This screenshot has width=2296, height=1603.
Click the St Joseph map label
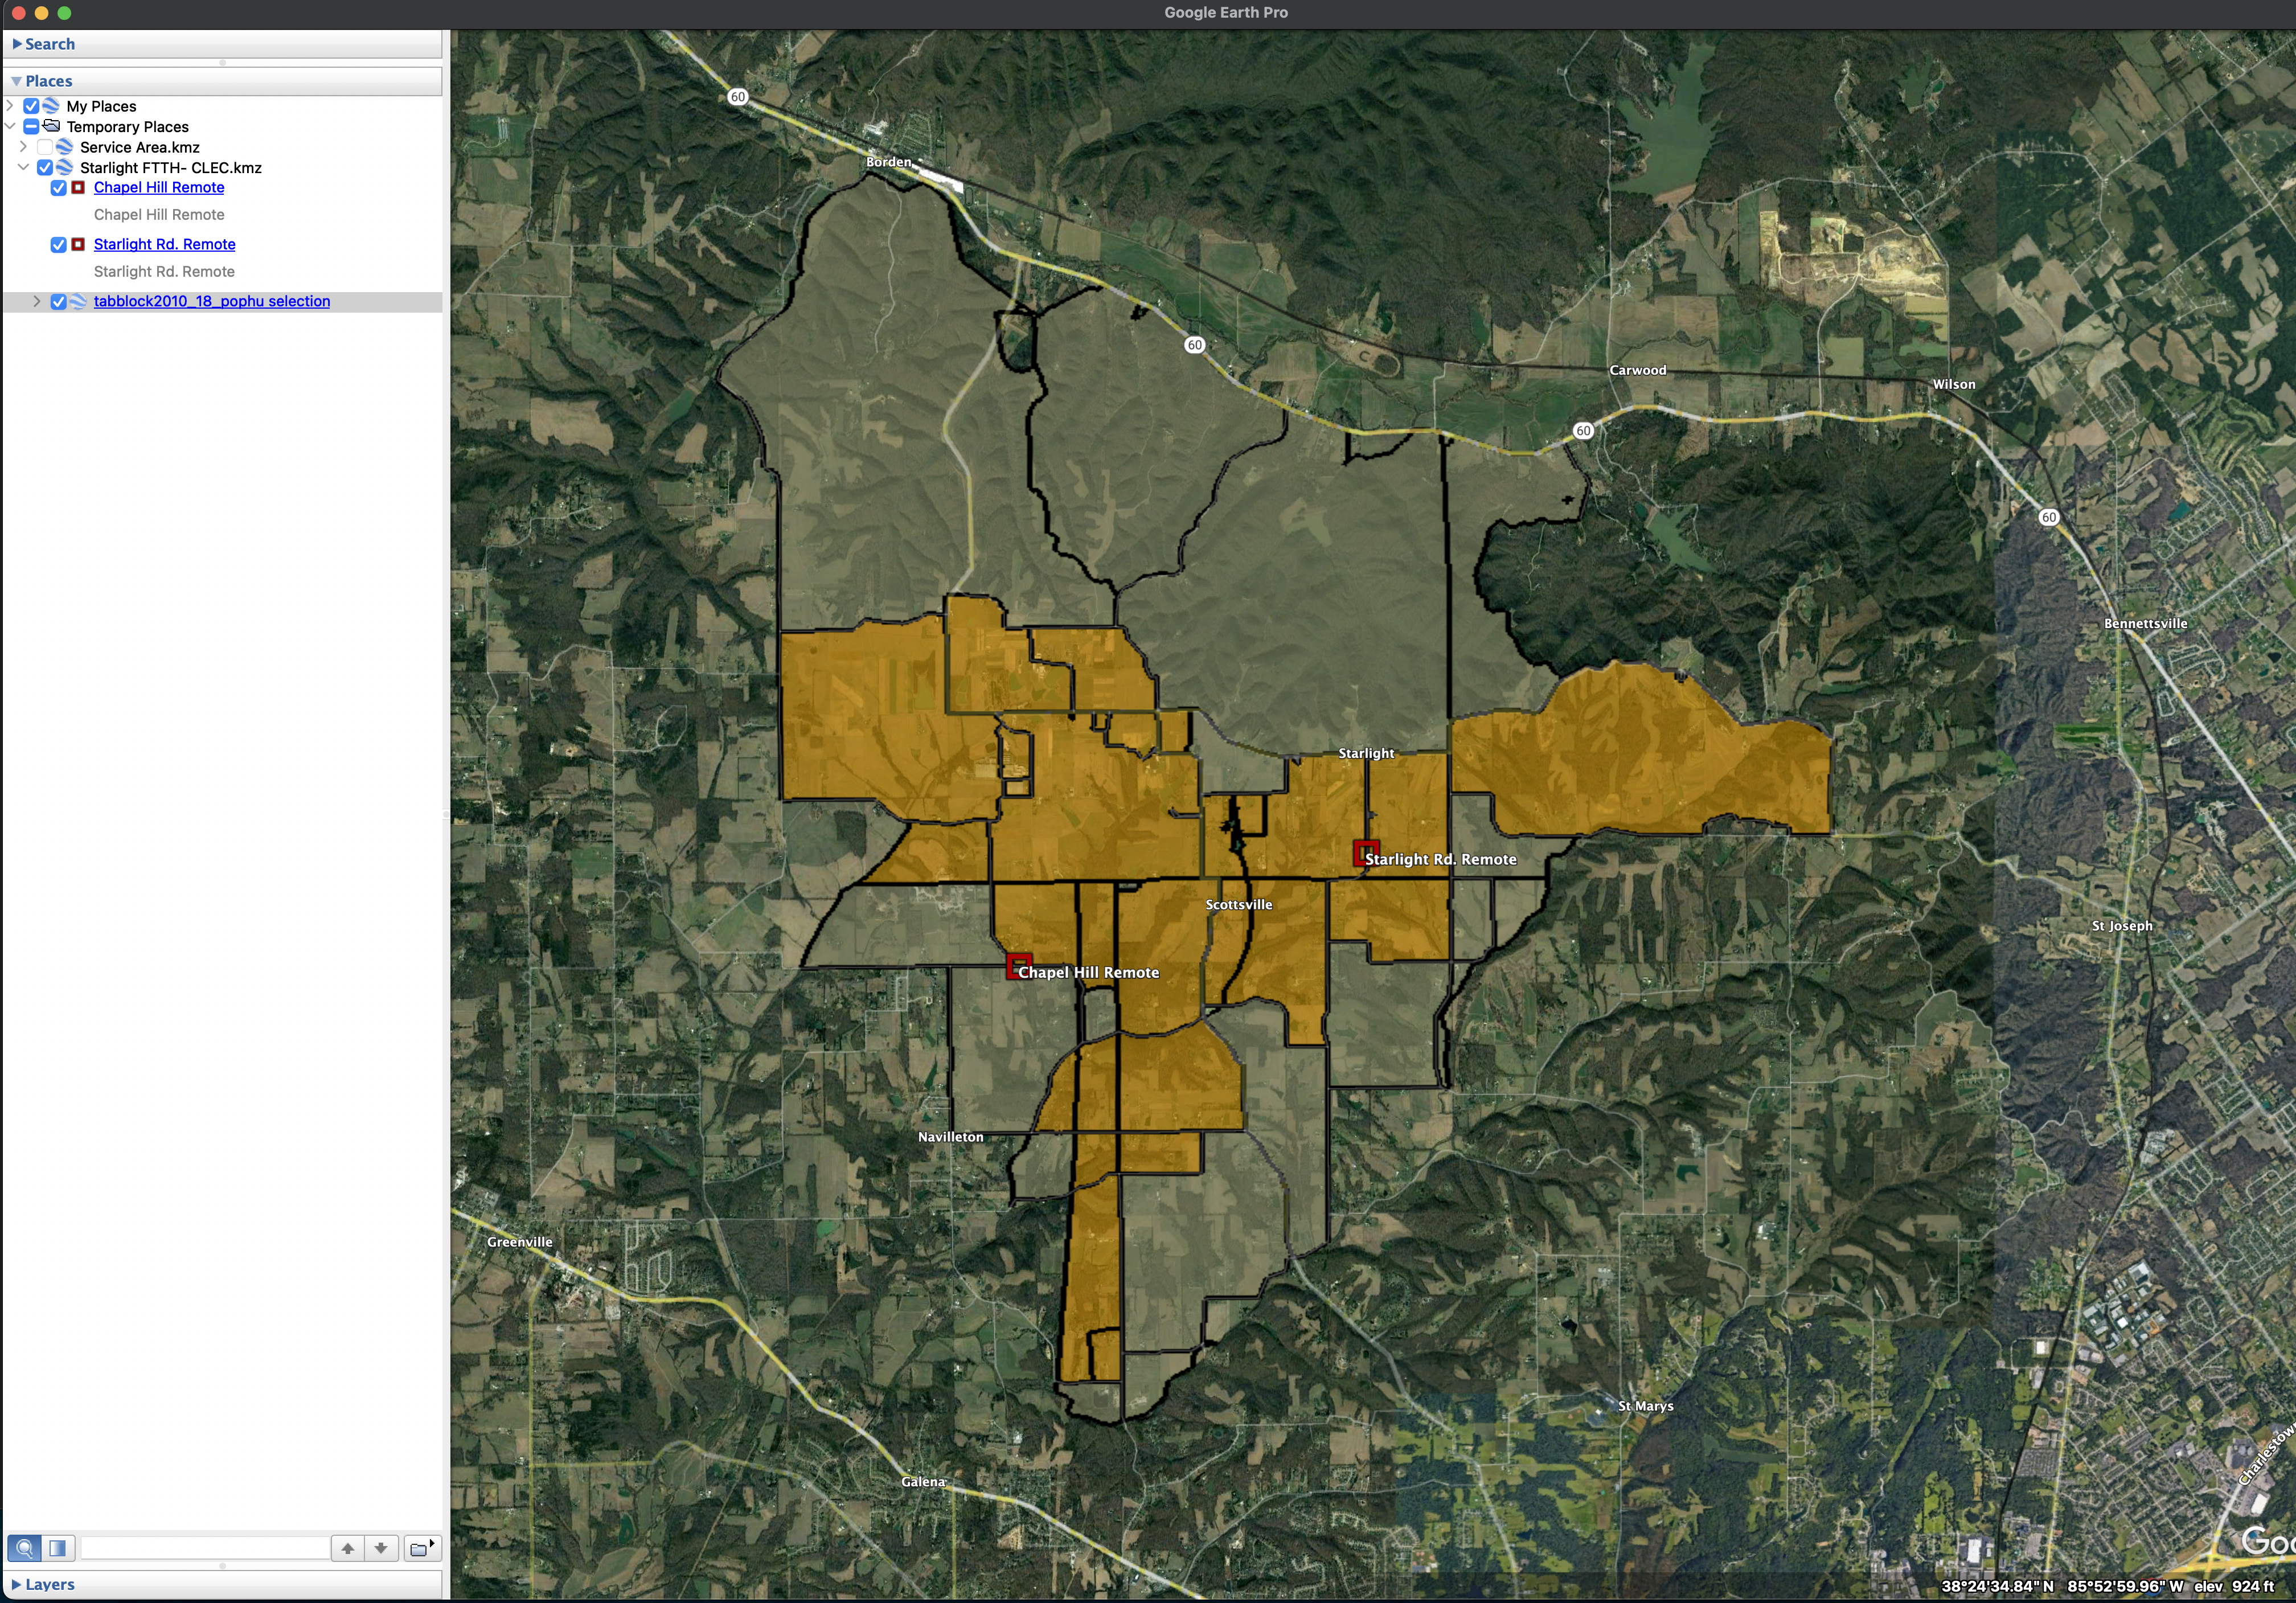pyautogui.click(x=2122, y=926)
